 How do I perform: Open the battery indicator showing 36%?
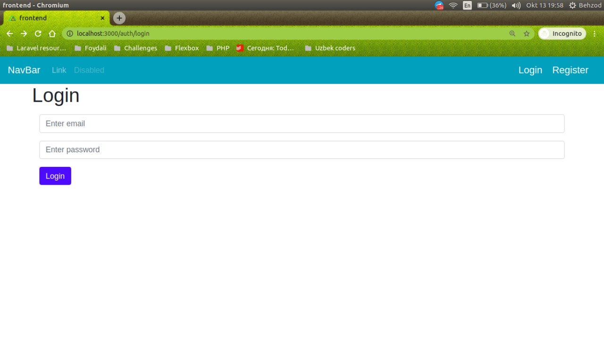click(x=492, y=6)
